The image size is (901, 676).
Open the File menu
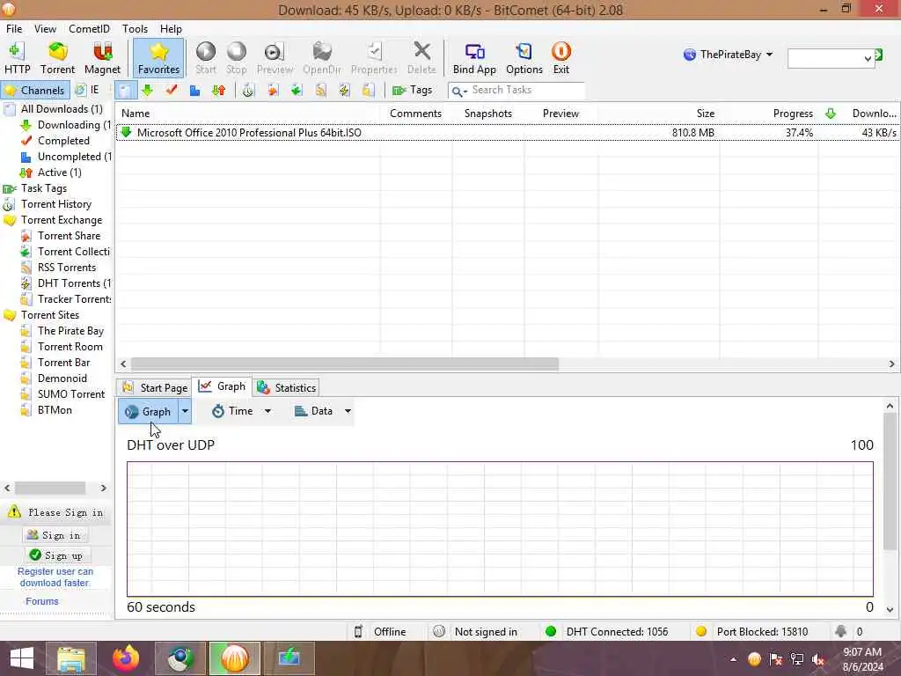(14, 29)
